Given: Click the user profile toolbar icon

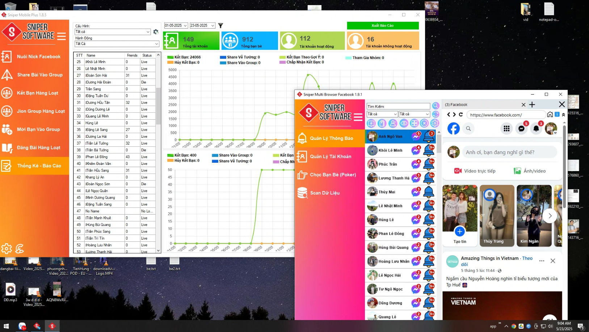Looking at the screenshot, I should pyautogui.click(x=393, y=123).
